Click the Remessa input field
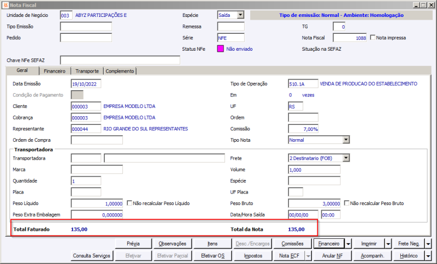 tap(231, 26)
